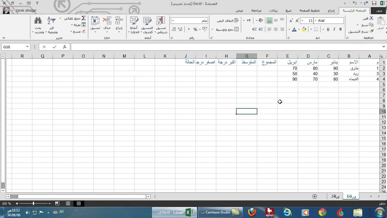The width and height of the screenshot is (387, 218).
Task: Open the number format (عام) dropdown
Action: (173, 21)
